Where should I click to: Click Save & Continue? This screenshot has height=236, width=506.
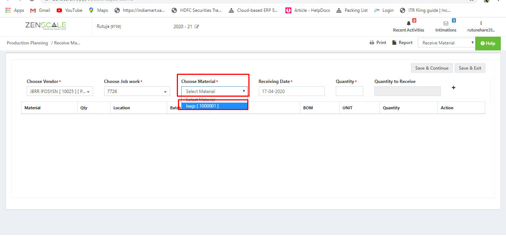432,68
